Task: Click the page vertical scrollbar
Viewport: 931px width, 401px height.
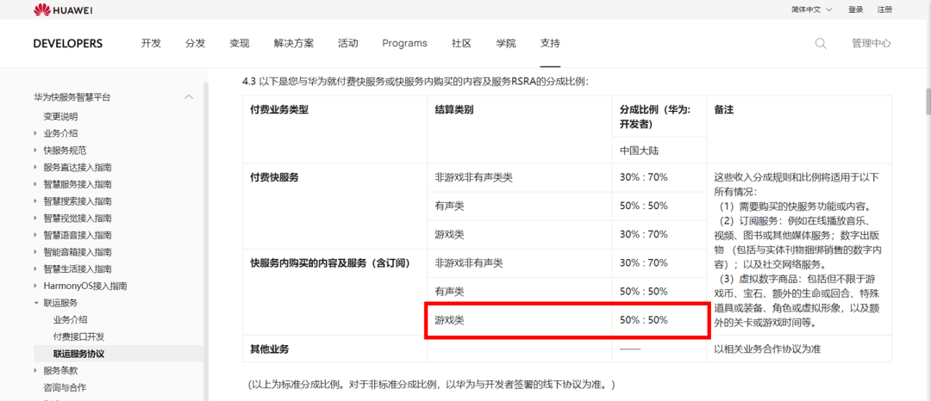Action: click(x=928, y=102)
